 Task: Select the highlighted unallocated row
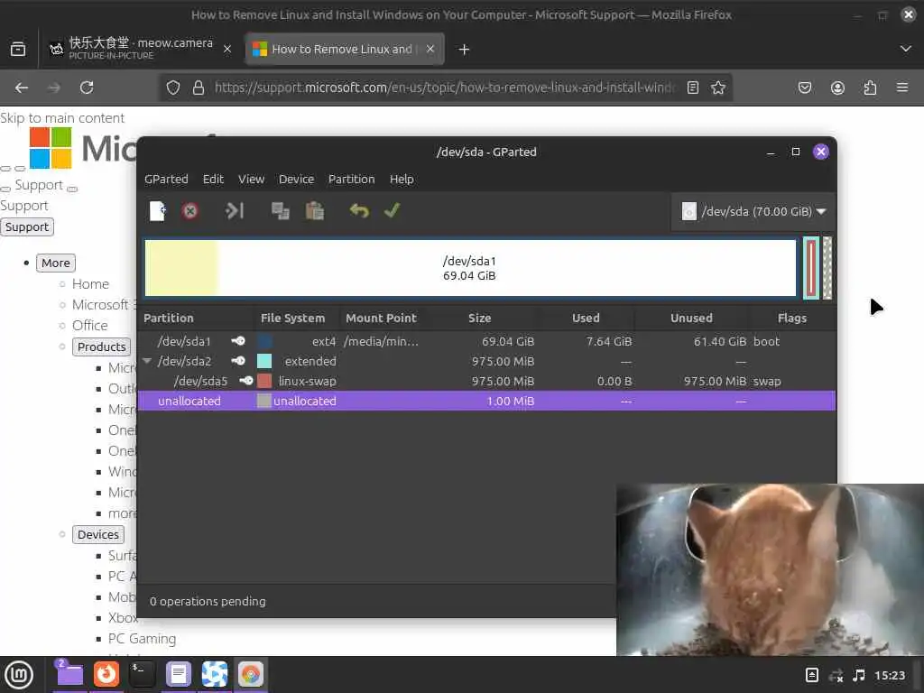[486, 402]
